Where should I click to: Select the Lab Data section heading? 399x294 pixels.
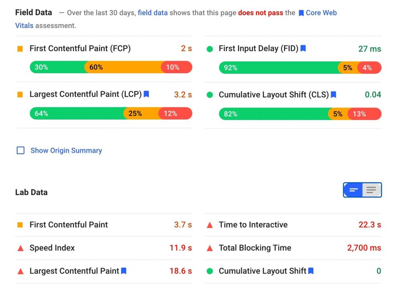pyautogui.click(x=31, y=192)
